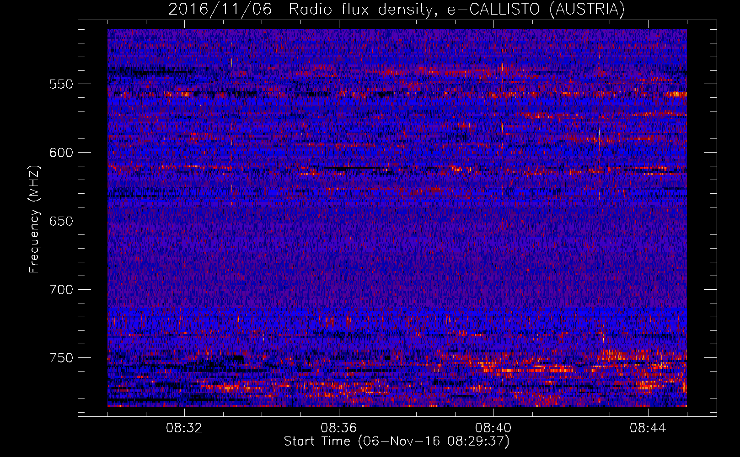This screenshot has width=740, height=457.
Task: Click the plot title mentioning e-CALLISTO (AUSTRIA)
Action: click(x=397, y=9)
